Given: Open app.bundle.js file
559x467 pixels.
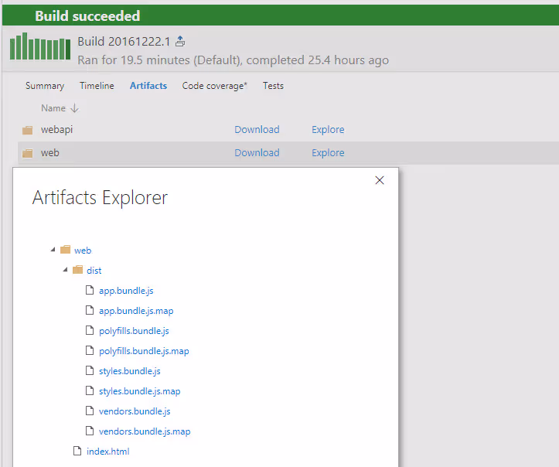Looking at the screenshot, I should tap(126, 291).
